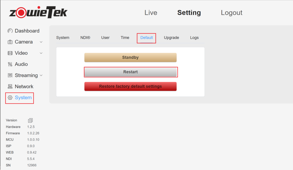The width and height of the screenshot is (293, 170).
Task: Click the copy icon beside Version
Action: 30,120
